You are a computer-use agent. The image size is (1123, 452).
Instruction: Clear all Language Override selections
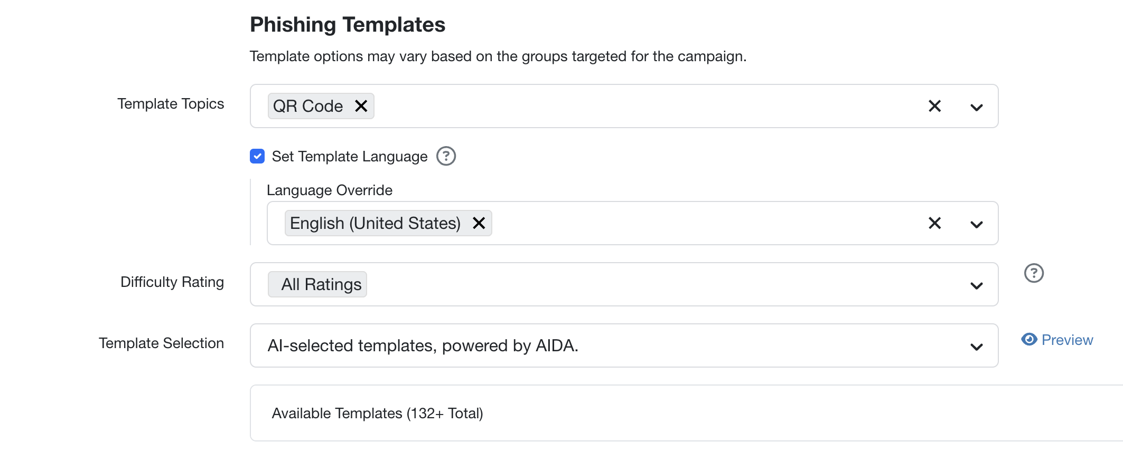click(934, 223)
